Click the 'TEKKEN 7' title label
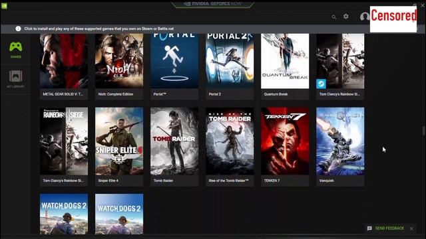This screenshot has width=426, height=239. click(x=272, y=181)
